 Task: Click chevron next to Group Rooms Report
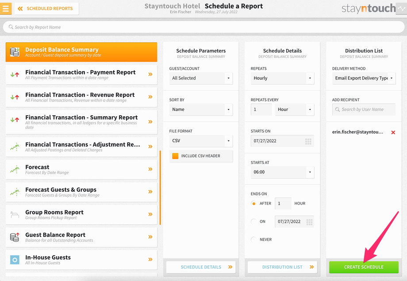[x=150, y=214]
